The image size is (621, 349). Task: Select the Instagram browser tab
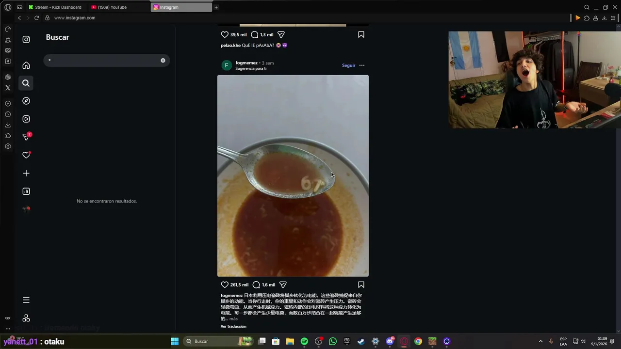pos(181,7)
